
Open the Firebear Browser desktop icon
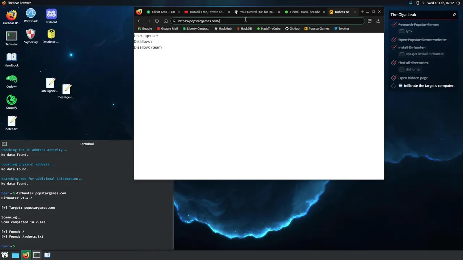(12, 17)
